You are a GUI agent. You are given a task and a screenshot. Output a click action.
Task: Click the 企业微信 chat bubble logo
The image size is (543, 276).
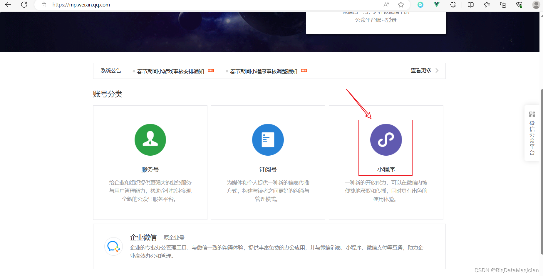coord(113,246)
